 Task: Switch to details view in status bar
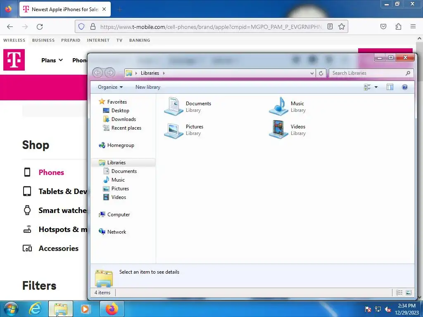point(399,293)
